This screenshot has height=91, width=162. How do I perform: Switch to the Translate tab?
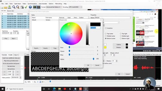click(4, 55)
